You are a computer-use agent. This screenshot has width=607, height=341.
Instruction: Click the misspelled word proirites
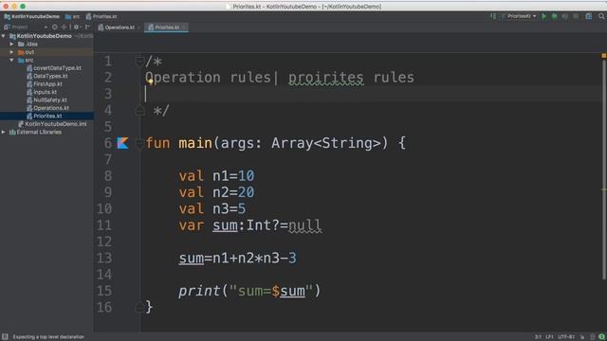(x=326, y=78)
